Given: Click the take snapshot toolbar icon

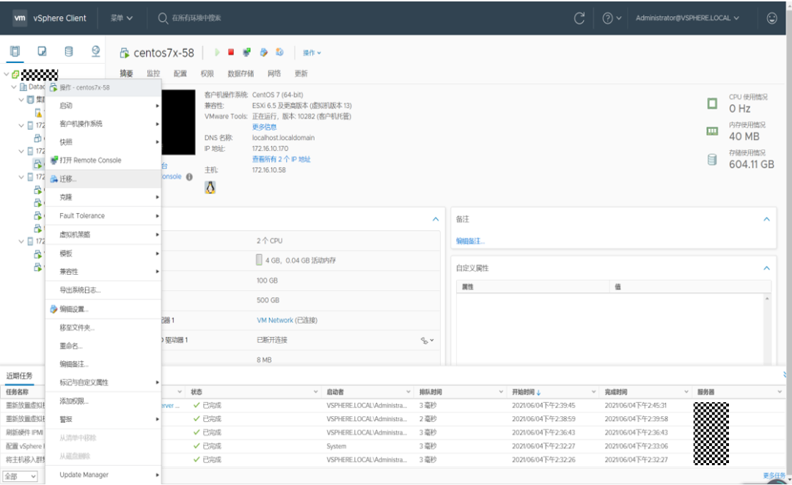Looking at the screenshot, I should (x=279, y=52).
